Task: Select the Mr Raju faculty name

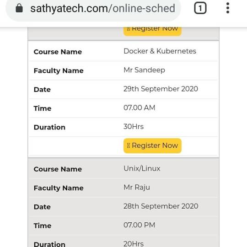Action: coord(137,188)
